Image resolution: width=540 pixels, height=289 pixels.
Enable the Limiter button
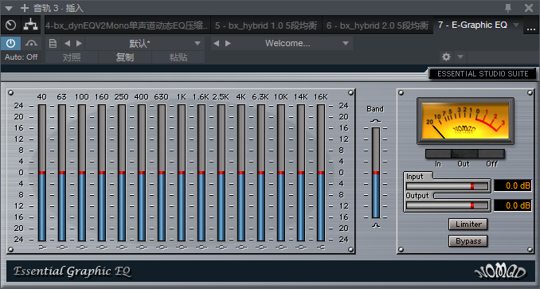coord(468,225)
